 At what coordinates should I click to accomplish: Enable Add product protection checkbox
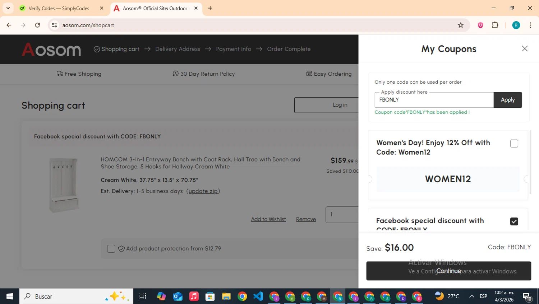click(x=111, y=249)
